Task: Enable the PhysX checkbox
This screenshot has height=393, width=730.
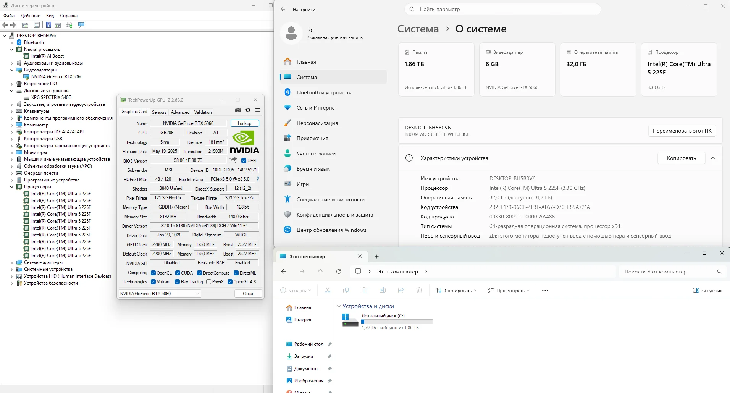Action: click(209, 282)
